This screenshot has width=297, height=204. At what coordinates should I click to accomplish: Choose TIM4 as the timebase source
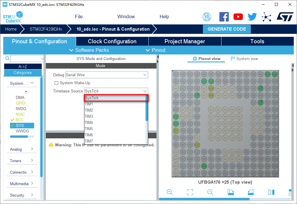click(x=89, y=122)
